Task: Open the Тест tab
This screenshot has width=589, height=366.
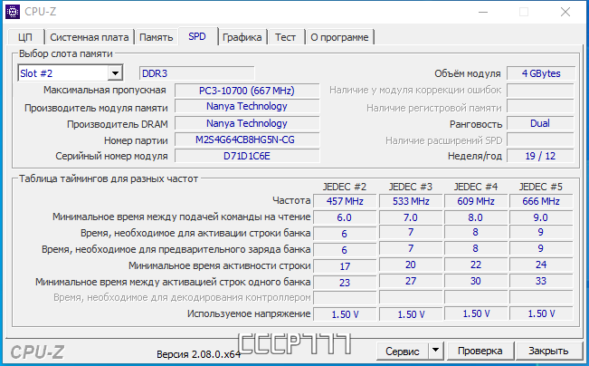Action: [285, 37]
